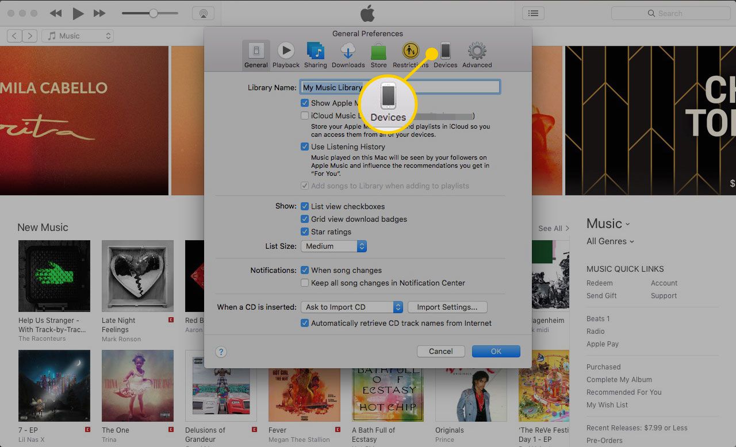Viewport: 736px width, 447px height.
Task: Navigate back in iTunes
Action: (14, 36)
